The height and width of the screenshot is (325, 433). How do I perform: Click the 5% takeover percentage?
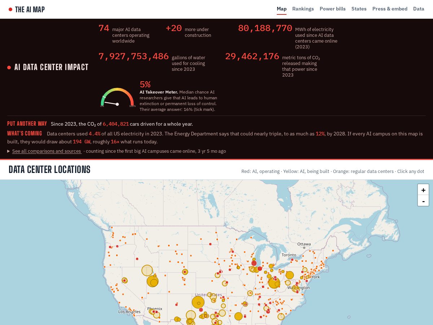[x=145, y=84]
